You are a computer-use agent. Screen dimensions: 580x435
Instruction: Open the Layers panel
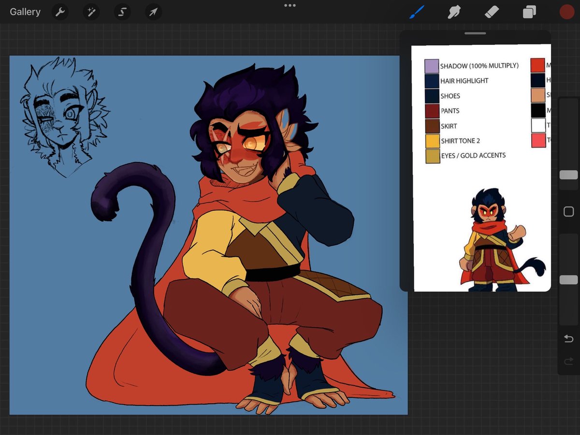(529, 12)
